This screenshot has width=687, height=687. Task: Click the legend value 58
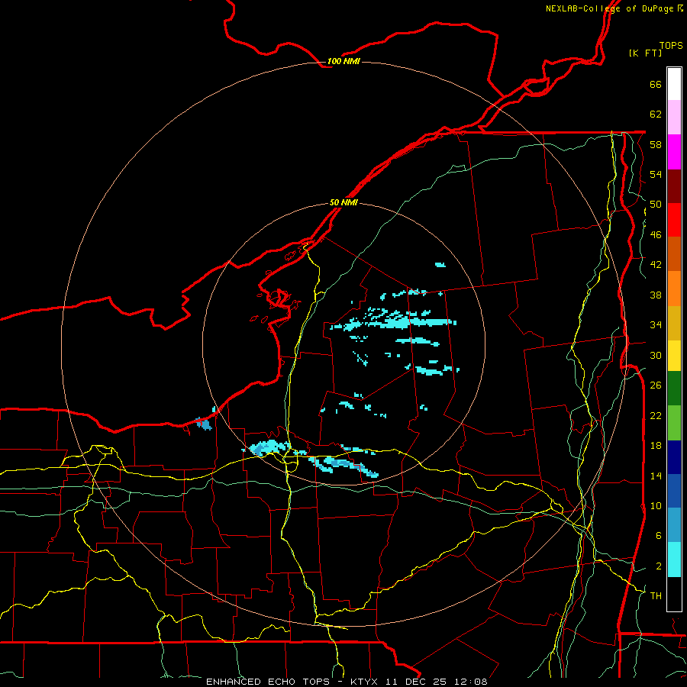click(x=656, y=144)
